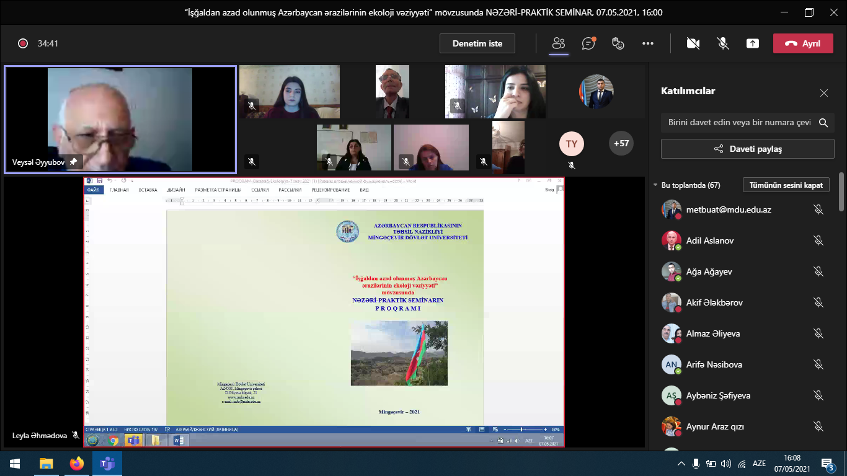
Task: Click the search icon in invite field
Action: [823, 123]
